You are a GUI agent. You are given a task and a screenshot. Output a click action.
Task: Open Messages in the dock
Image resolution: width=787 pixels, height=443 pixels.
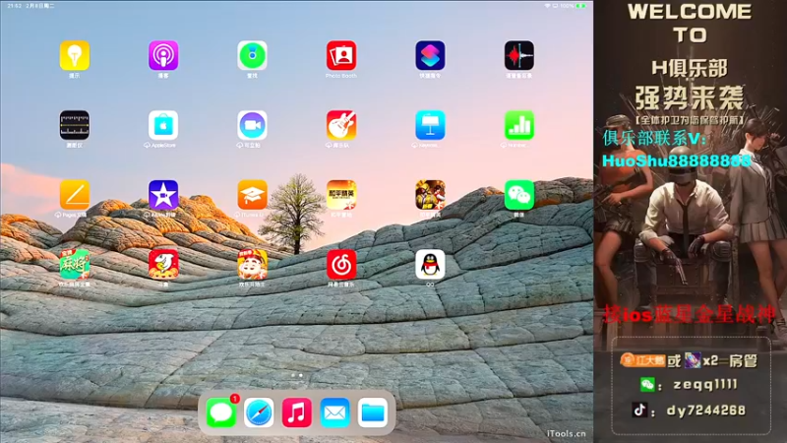click(x=220, y=412)
